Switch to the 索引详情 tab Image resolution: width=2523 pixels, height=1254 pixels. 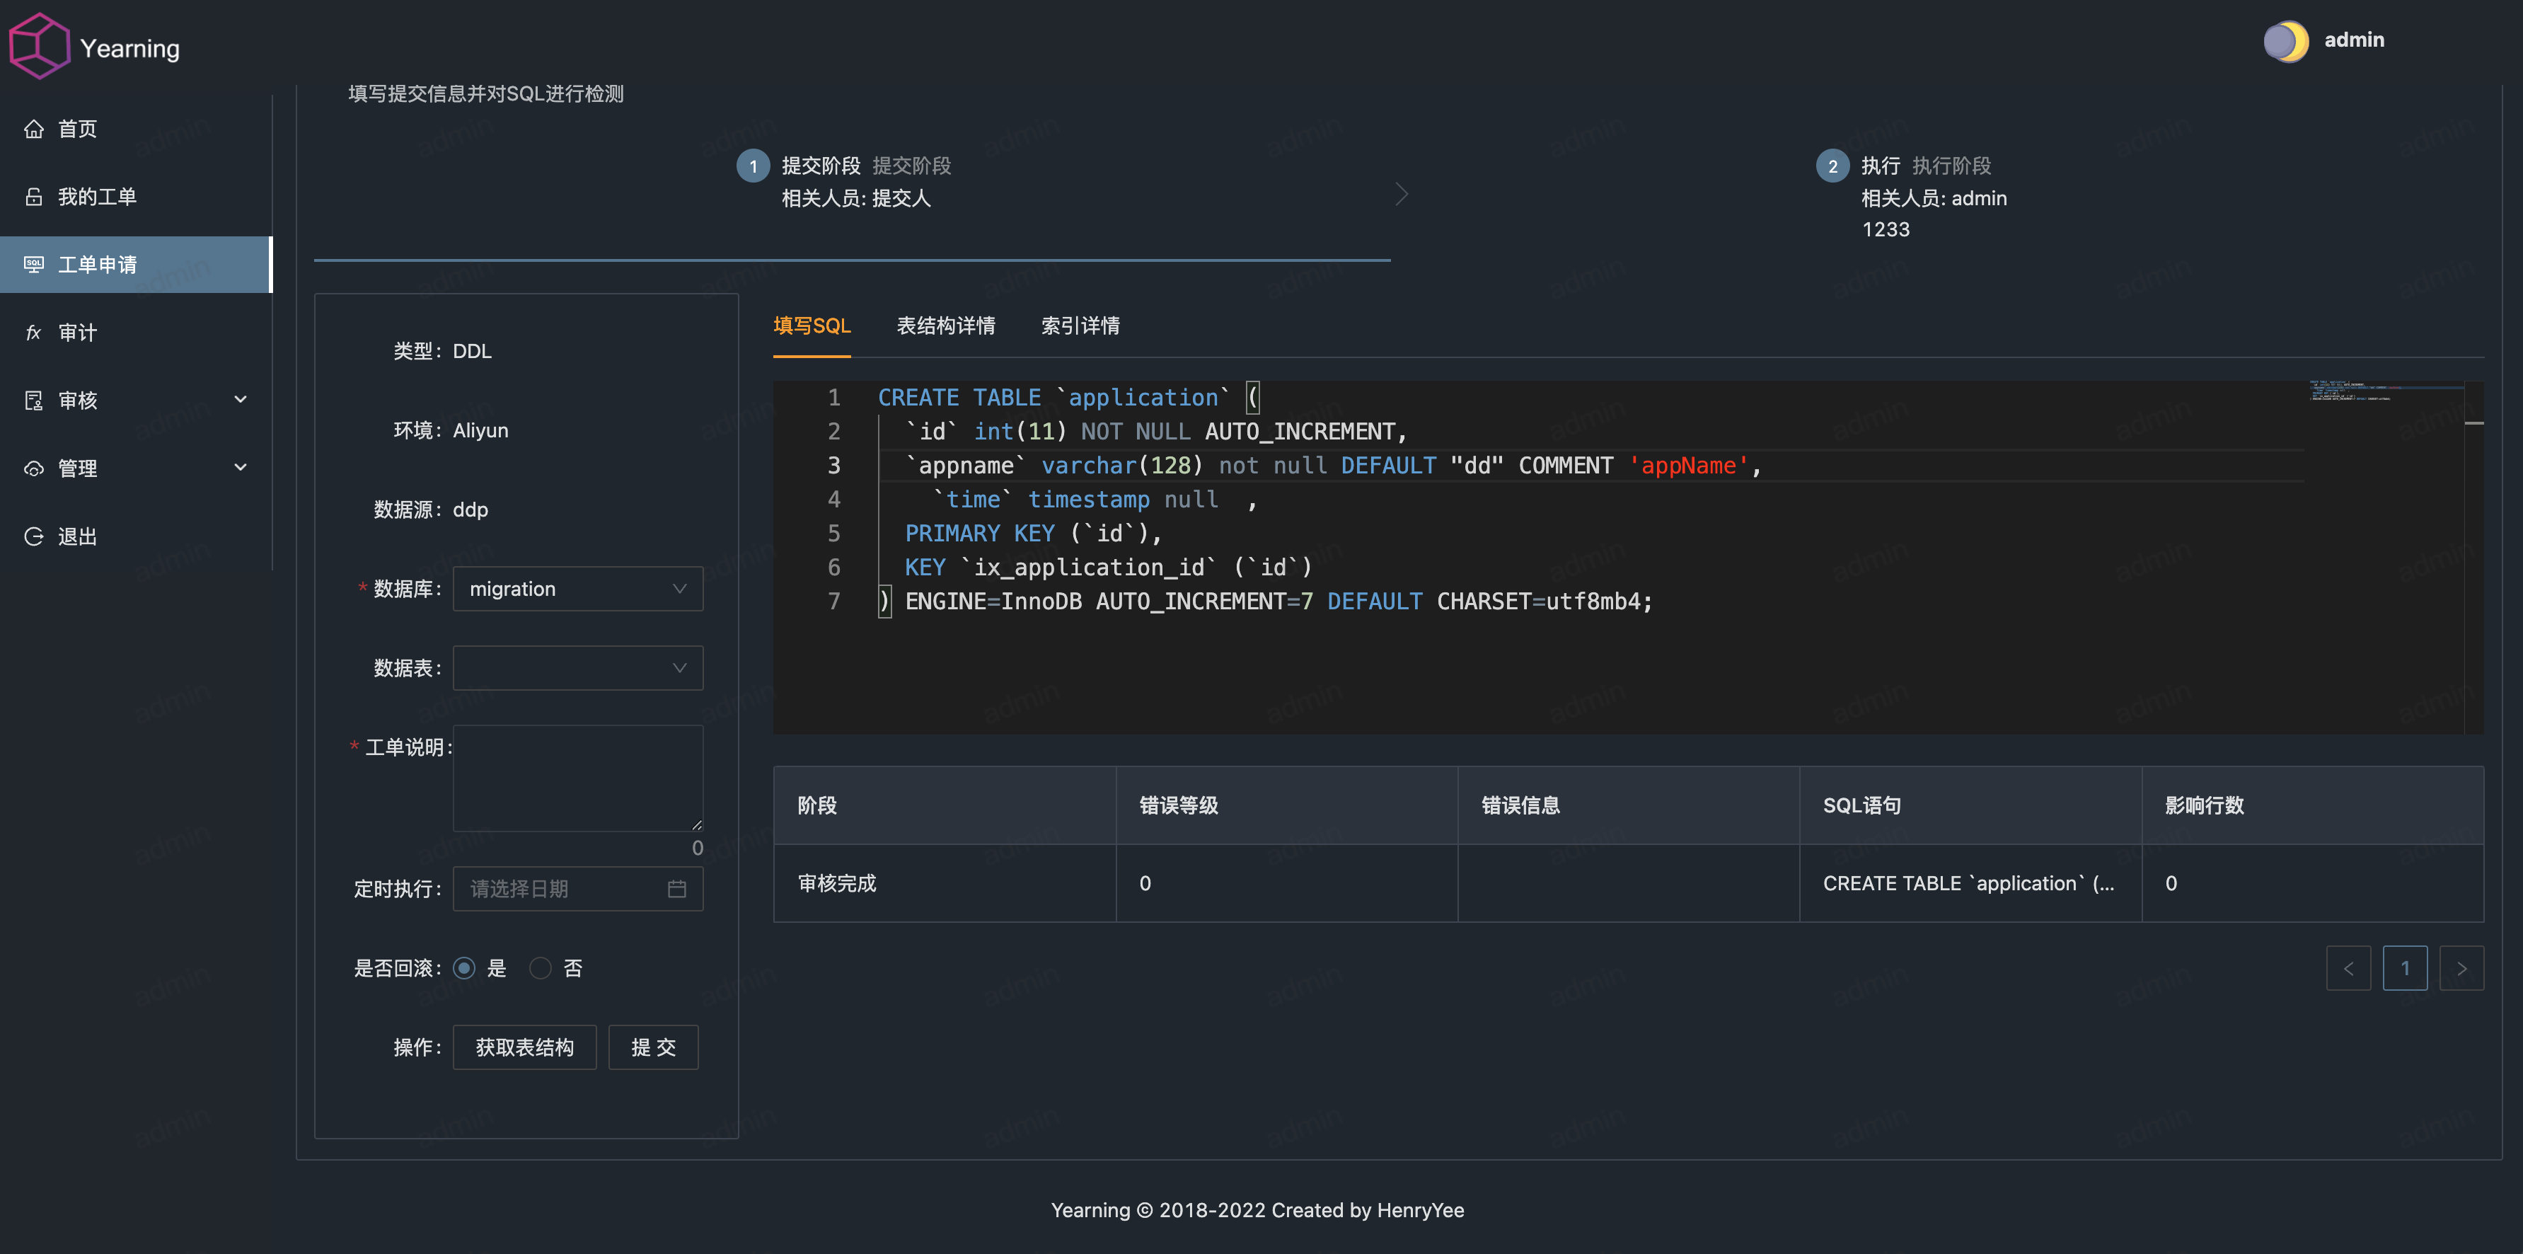click(x=1080, y=326)
